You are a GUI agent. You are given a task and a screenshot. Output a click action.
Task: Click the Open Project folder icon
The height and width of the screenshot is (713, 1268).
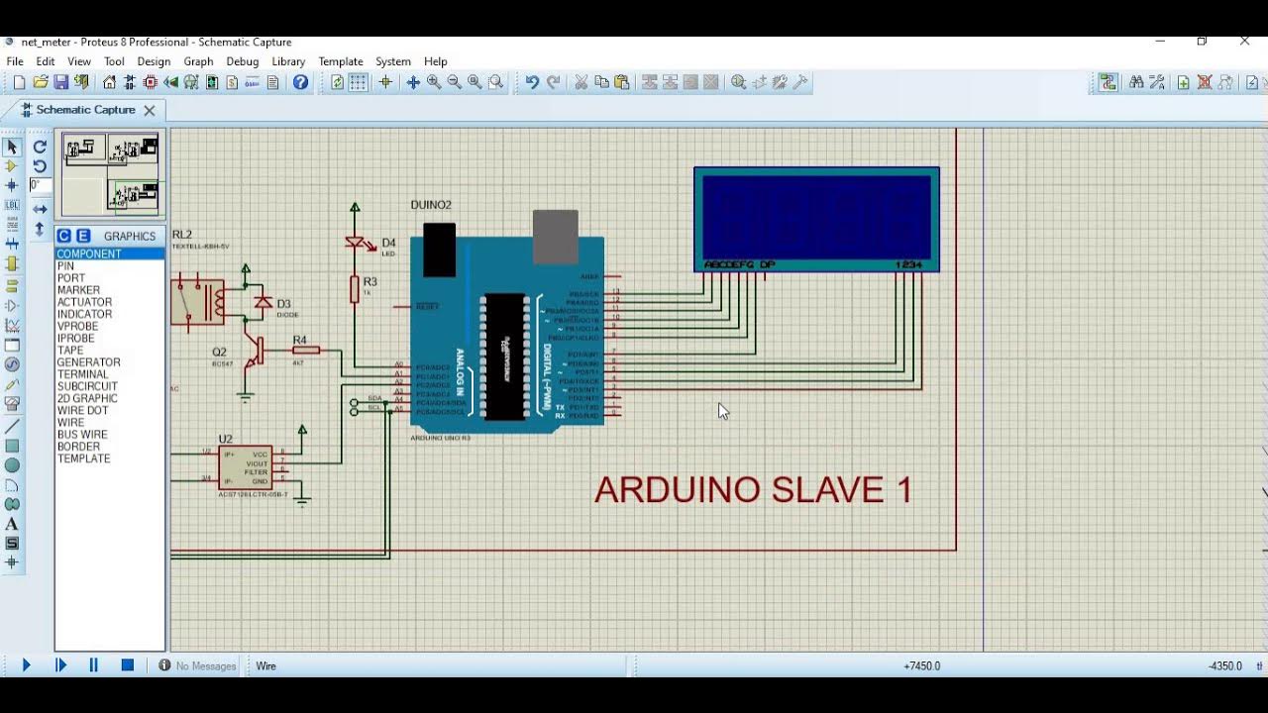click(x=41, y=82)
